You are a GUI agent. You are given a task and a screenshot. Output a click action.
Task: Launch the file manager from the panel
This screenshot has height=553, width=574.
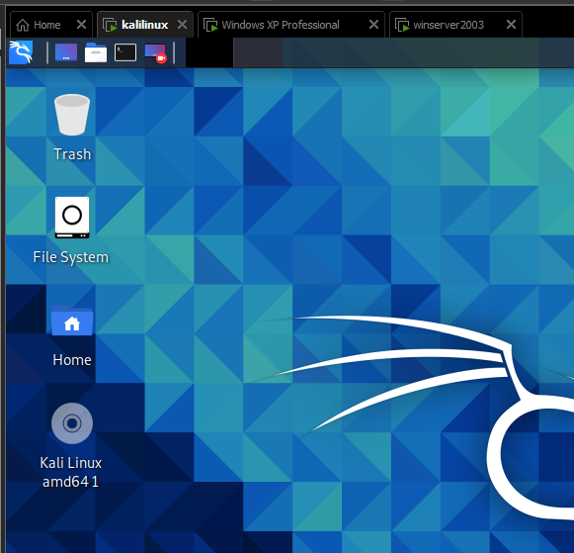click(96, 52)
